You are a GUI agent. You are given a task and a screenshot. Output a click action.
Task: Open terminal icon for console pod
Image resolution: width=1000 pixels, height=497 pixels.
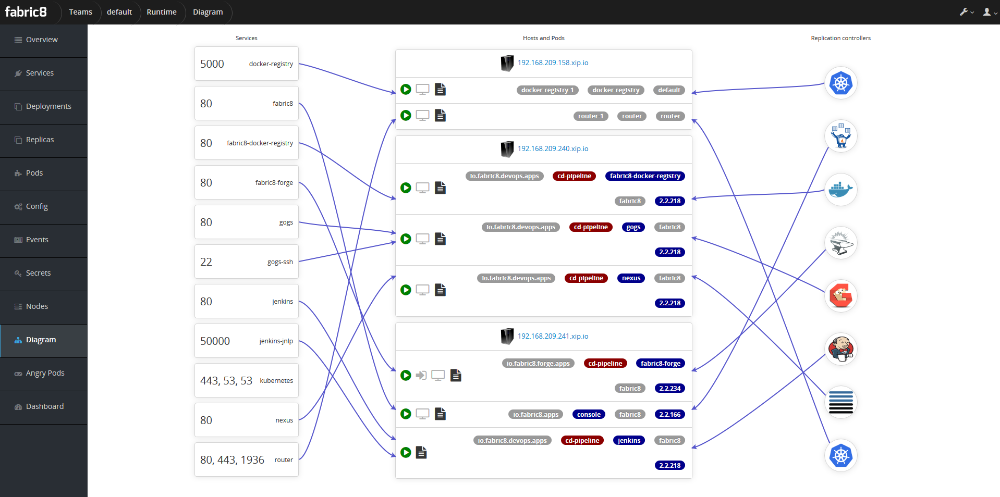click(x=422, y=414)
